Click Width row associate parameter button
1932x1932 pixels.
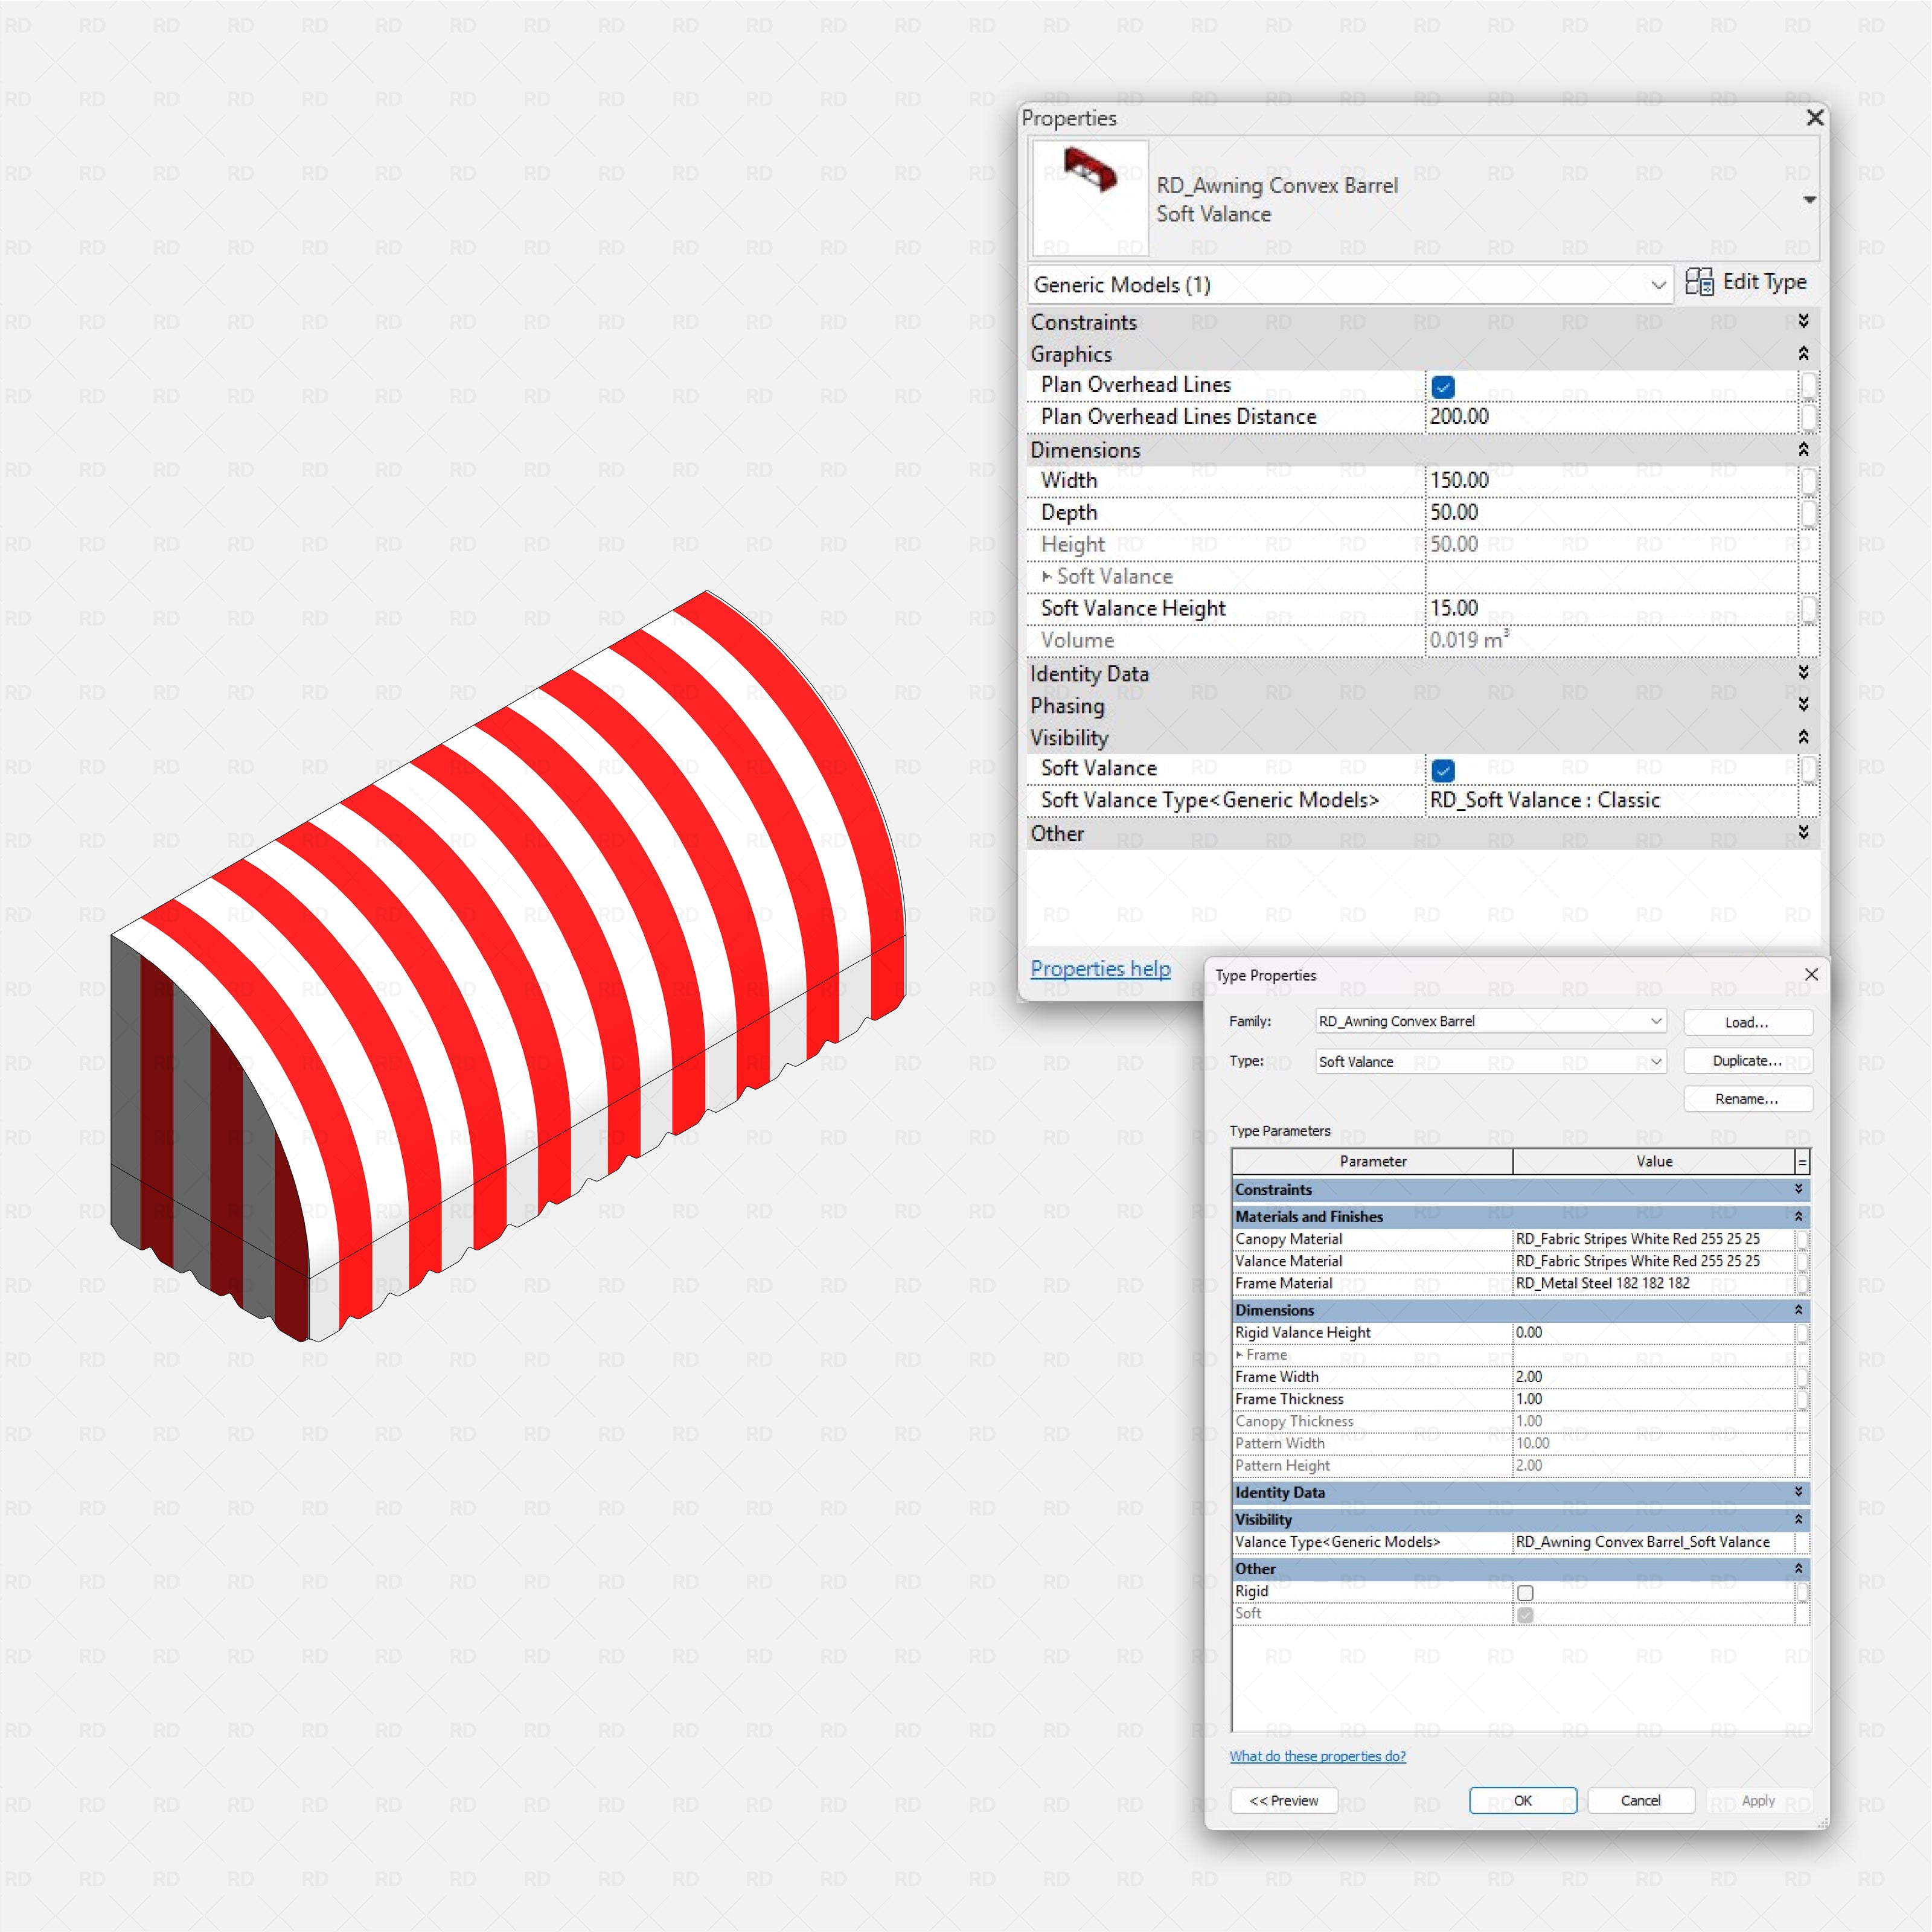pyautogui.click(x=1808, y=481)
